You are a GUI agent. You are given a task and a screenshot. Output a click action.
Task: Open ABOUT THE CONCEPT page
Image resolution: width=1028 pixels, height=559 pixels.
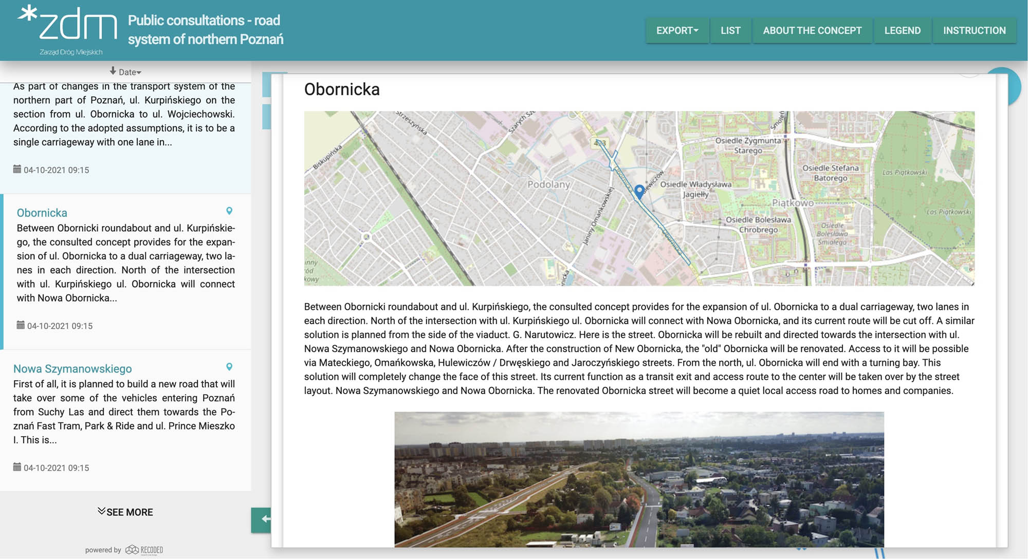click(812, 30)
